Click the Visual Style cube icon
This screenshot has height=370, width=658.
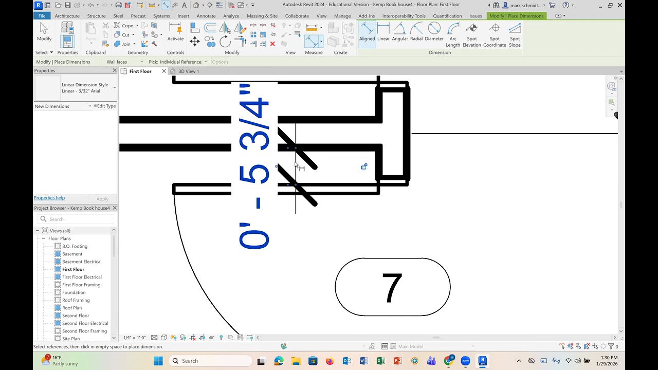(x=163, y=338)
